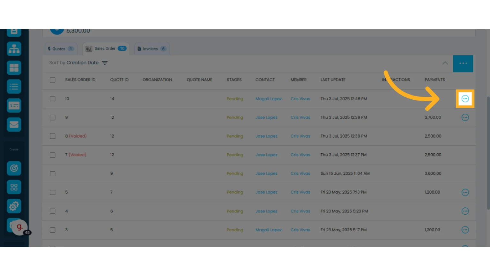This screenshot has height=276, width=490.
Task: Click the page vertical scrollbar
Action: 488,153
